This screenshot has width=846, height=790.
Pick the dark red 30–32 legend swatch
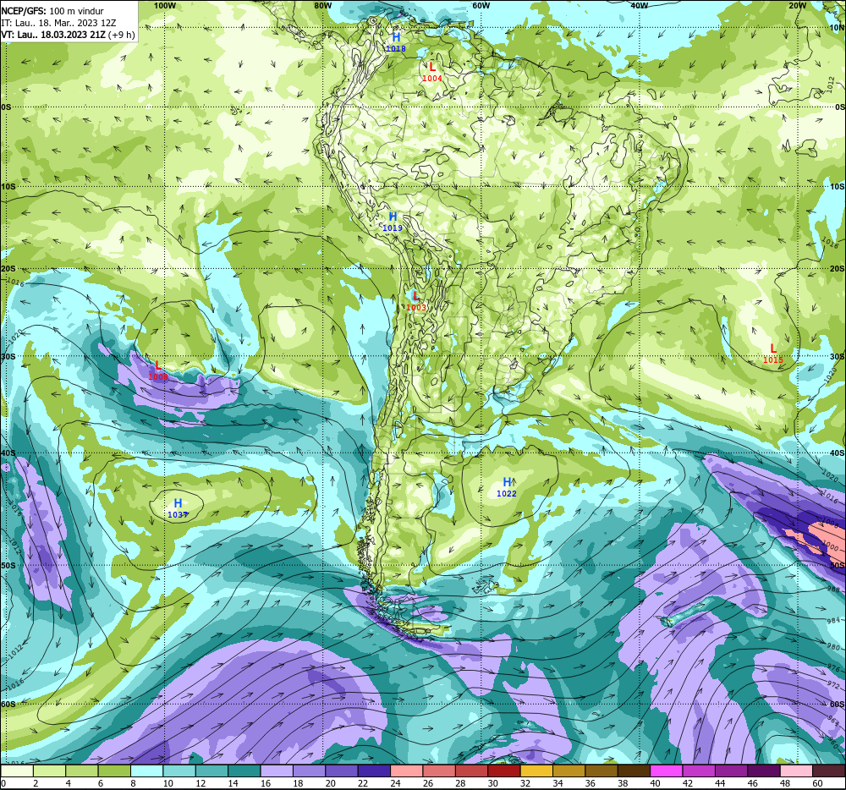(504, 771)
